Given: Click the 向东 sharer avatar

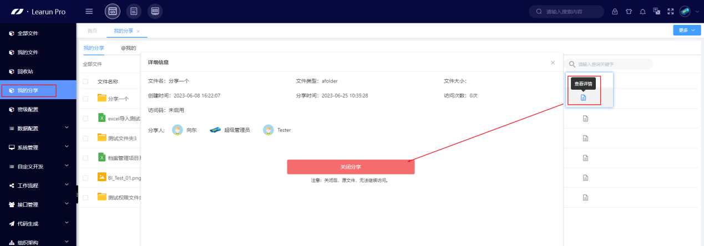Looking at the screenshot, I should click(x=178, y=130).
